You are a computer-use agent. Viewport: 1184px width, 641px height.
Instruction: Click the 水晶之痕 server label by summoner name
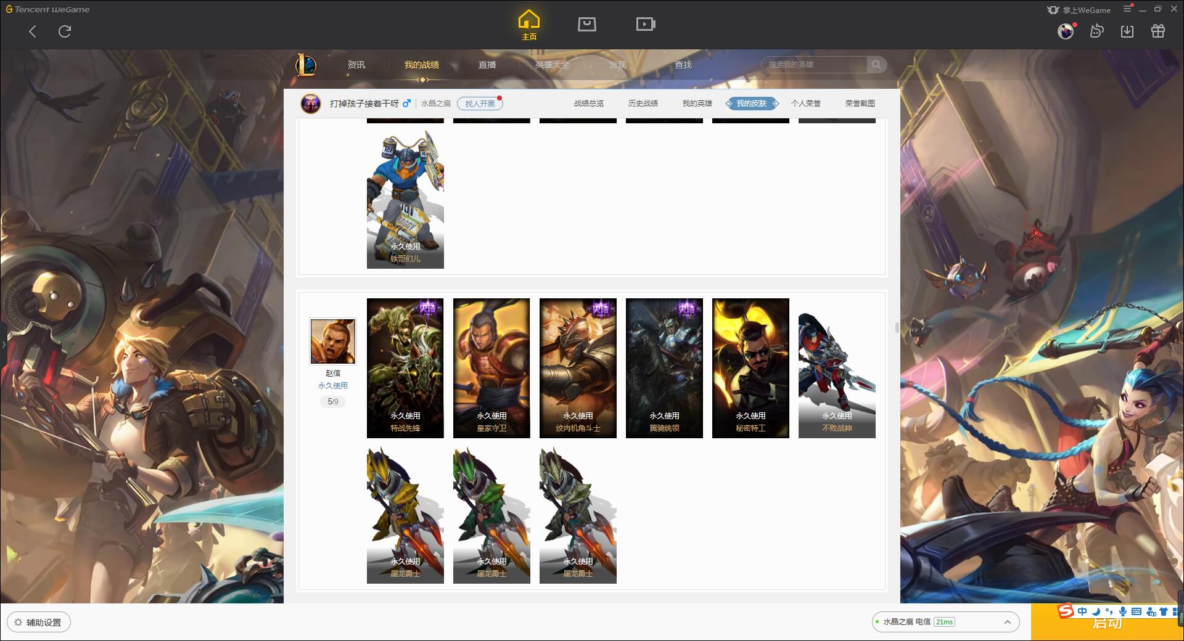436,104
